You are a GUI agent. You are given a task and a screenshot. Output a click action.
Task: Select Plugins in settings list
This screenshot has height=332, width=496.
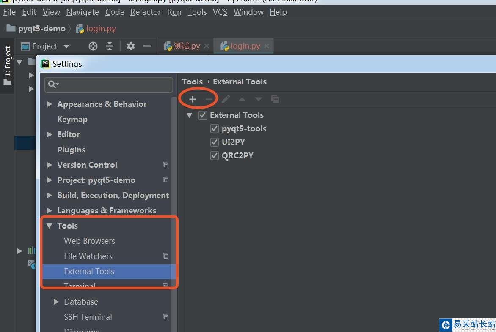[72, 150]
